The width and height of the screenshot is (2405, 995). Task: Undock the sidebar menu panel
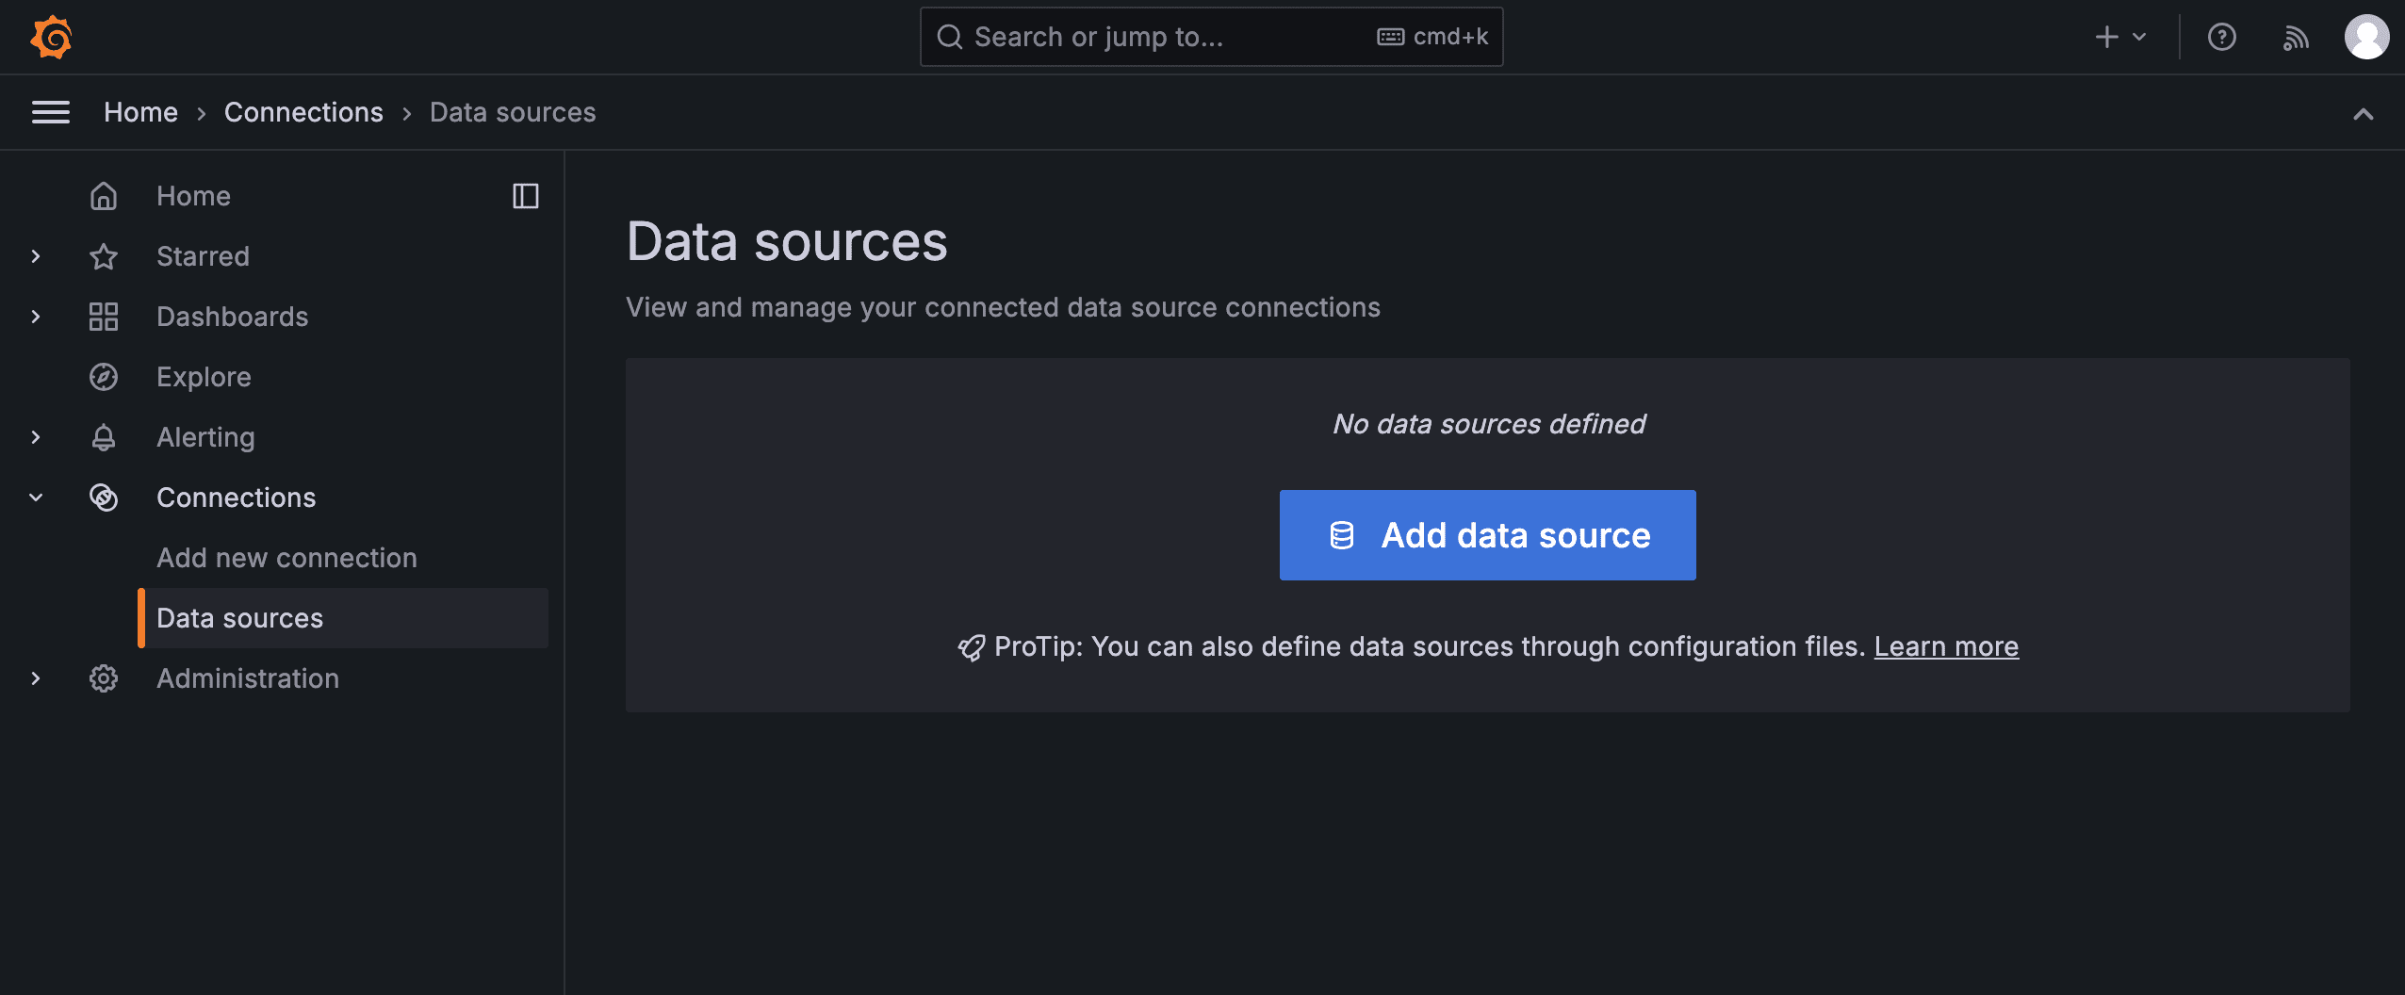[x=525, y=196]
